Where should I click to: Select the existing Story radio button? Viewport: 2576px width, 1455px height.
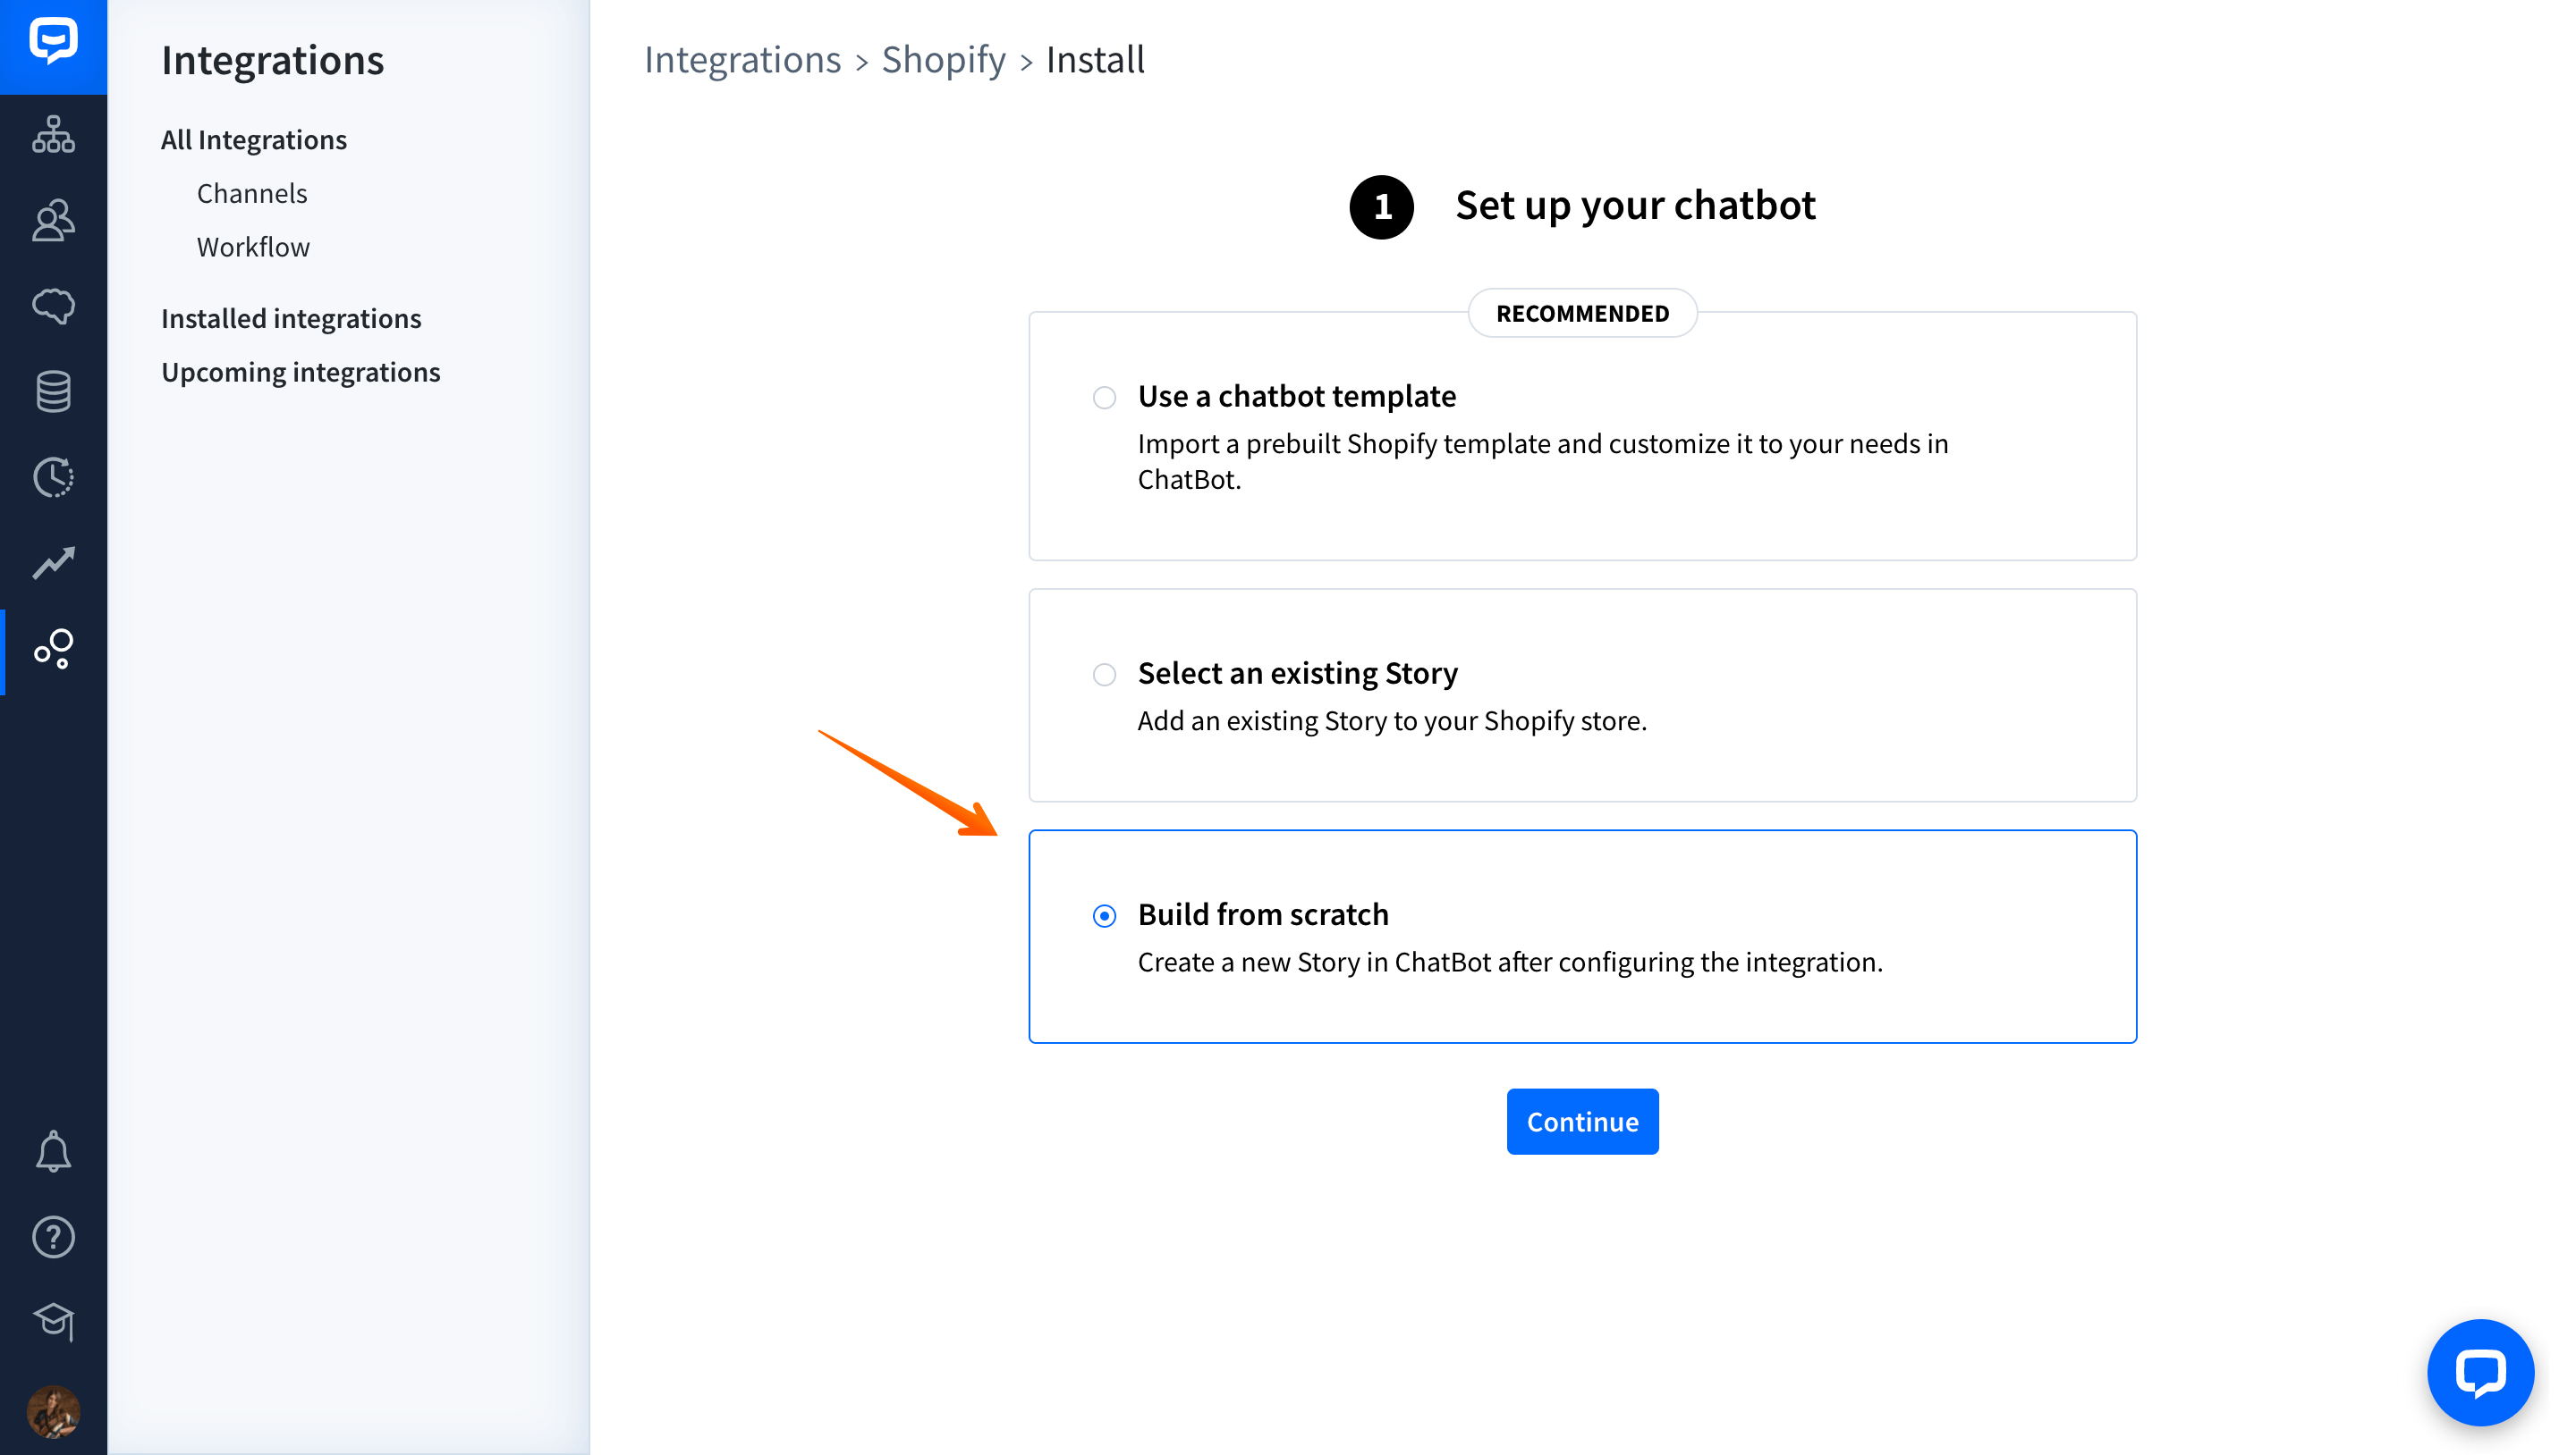pyautogui.click(x=1104, y=675)
